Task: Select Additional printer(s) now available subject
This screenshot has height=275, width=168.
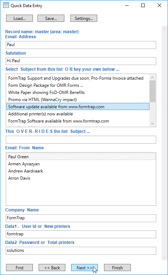Action: (x=78, y=114)
